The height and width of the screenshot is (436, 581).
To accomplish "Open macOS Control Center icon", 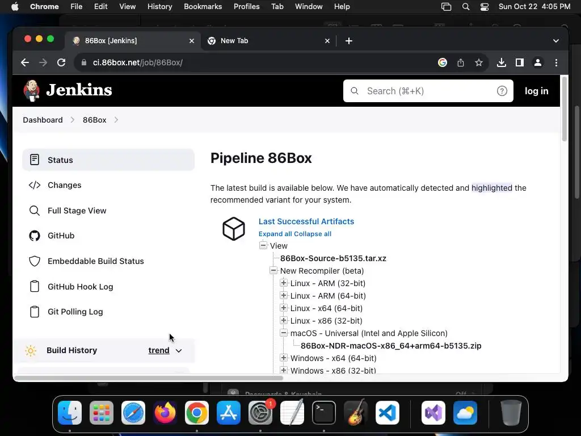I will tap(485, 7).
